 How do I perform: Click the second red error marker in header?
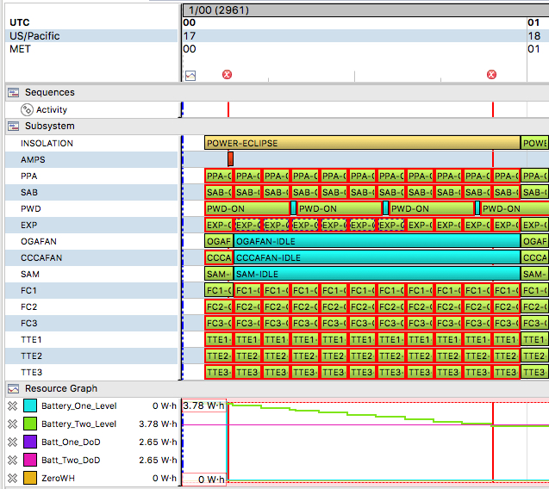[x=492, y=75]
